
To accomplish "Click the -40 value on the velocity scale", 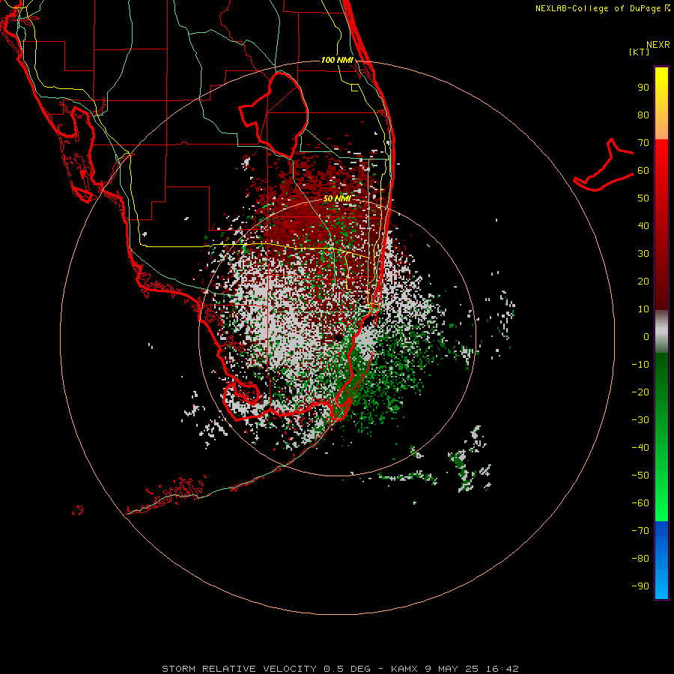I will coord(640,448).
